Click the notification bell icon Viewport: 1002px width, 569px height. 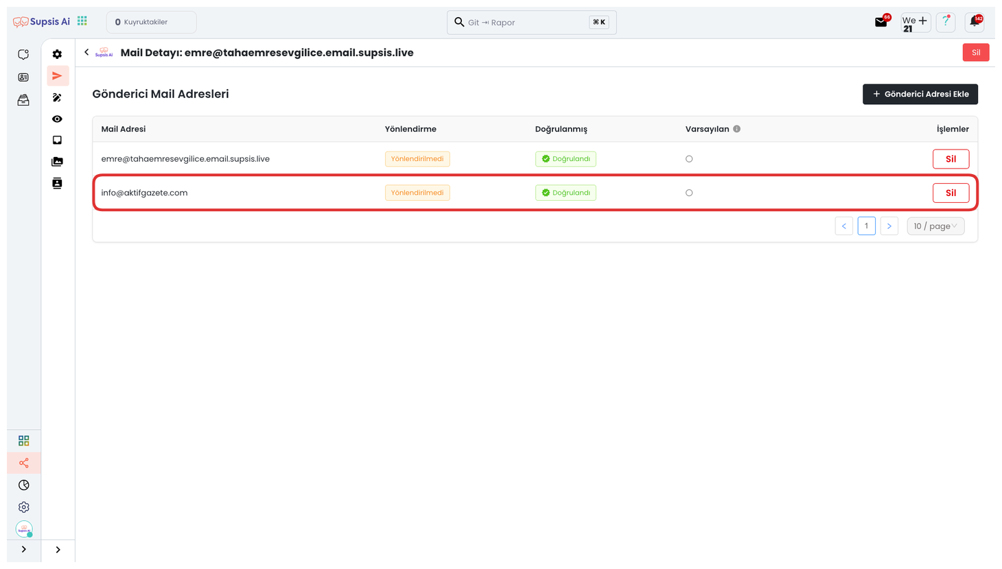point(974,22)
